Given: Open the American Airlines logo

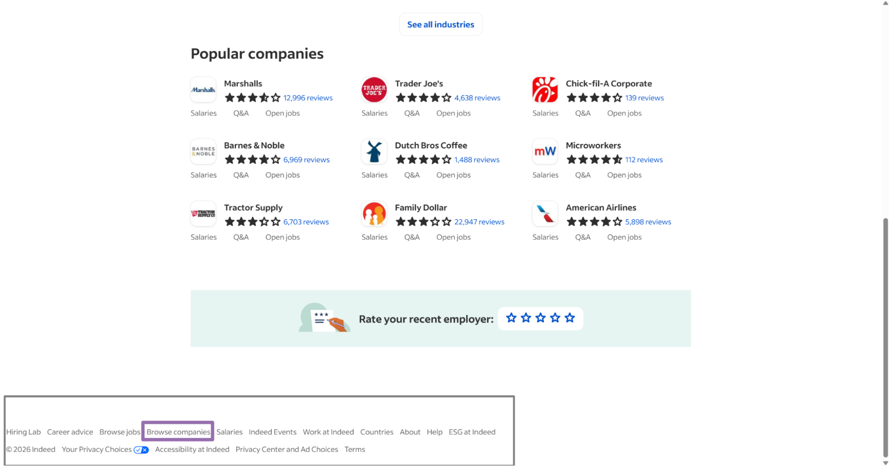Looking at the screenshot, I should 545,213.
